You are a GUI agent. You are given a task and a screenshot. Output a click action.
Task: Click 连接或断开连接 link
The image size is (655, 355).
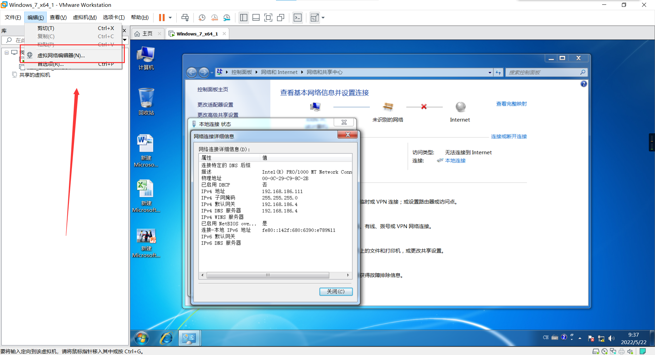click(x=509, y=136)
